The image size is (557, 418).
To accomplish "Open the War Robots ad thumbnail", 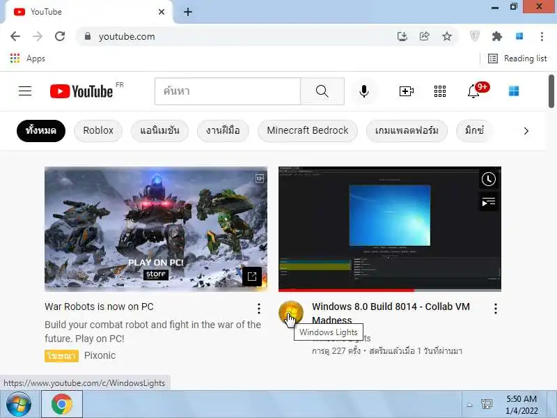I will pos(156,229).
